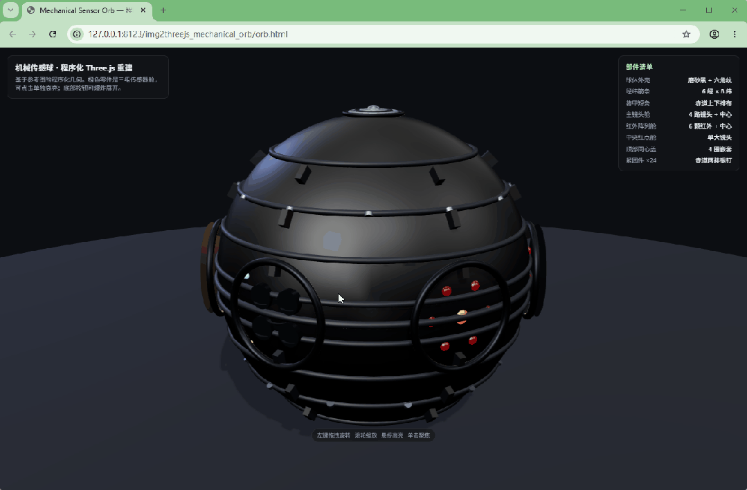Click the '单击聚焦' hint text

(419, 435)
